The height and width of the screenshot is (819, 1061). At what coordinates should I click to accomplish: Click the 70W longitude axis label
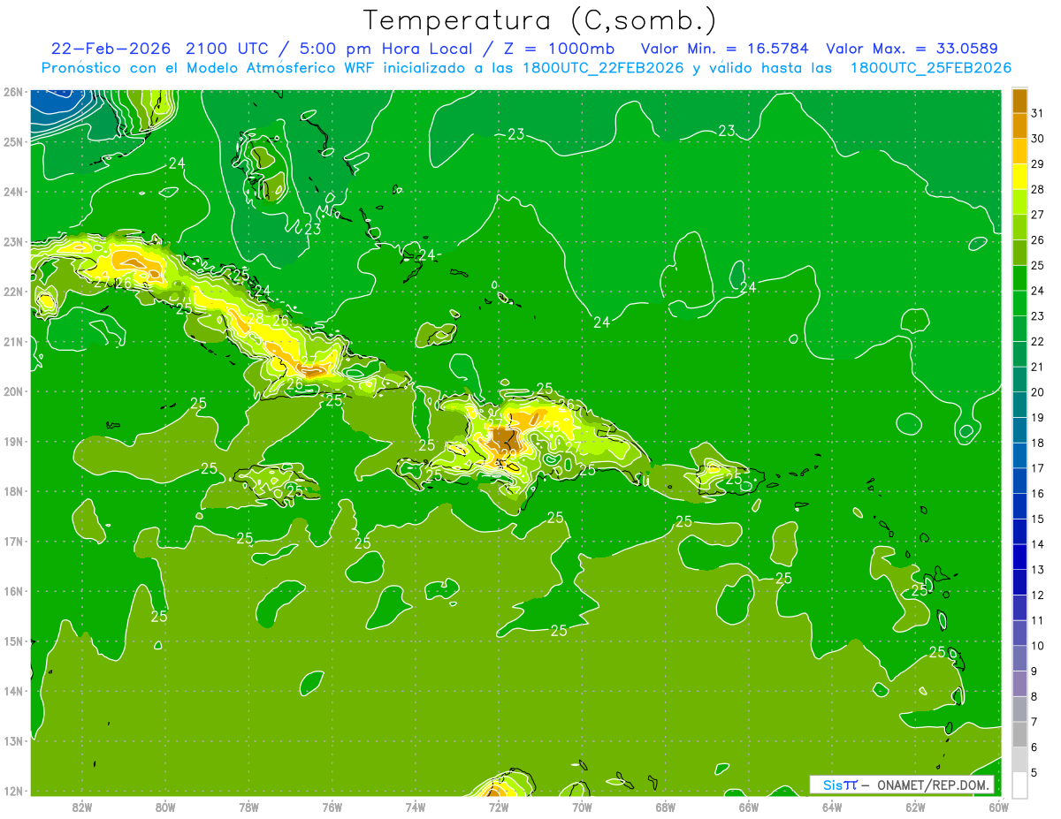coord(582,807)
